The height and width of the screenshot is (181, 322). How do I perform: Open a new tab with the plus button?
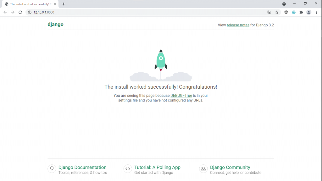[64, 4]
